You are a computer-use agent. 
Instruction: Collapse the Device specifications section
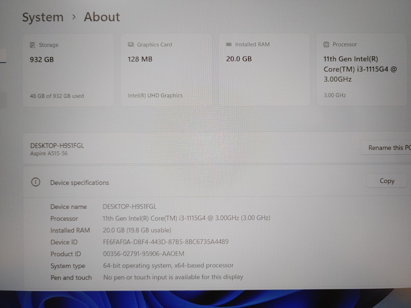coord(79,183)
